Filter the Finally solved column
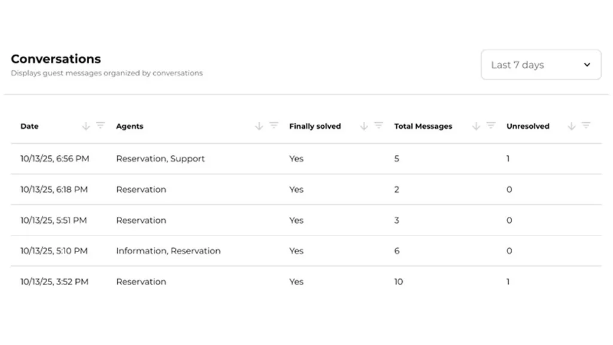 pyautogui.click(x=378, y=126)
